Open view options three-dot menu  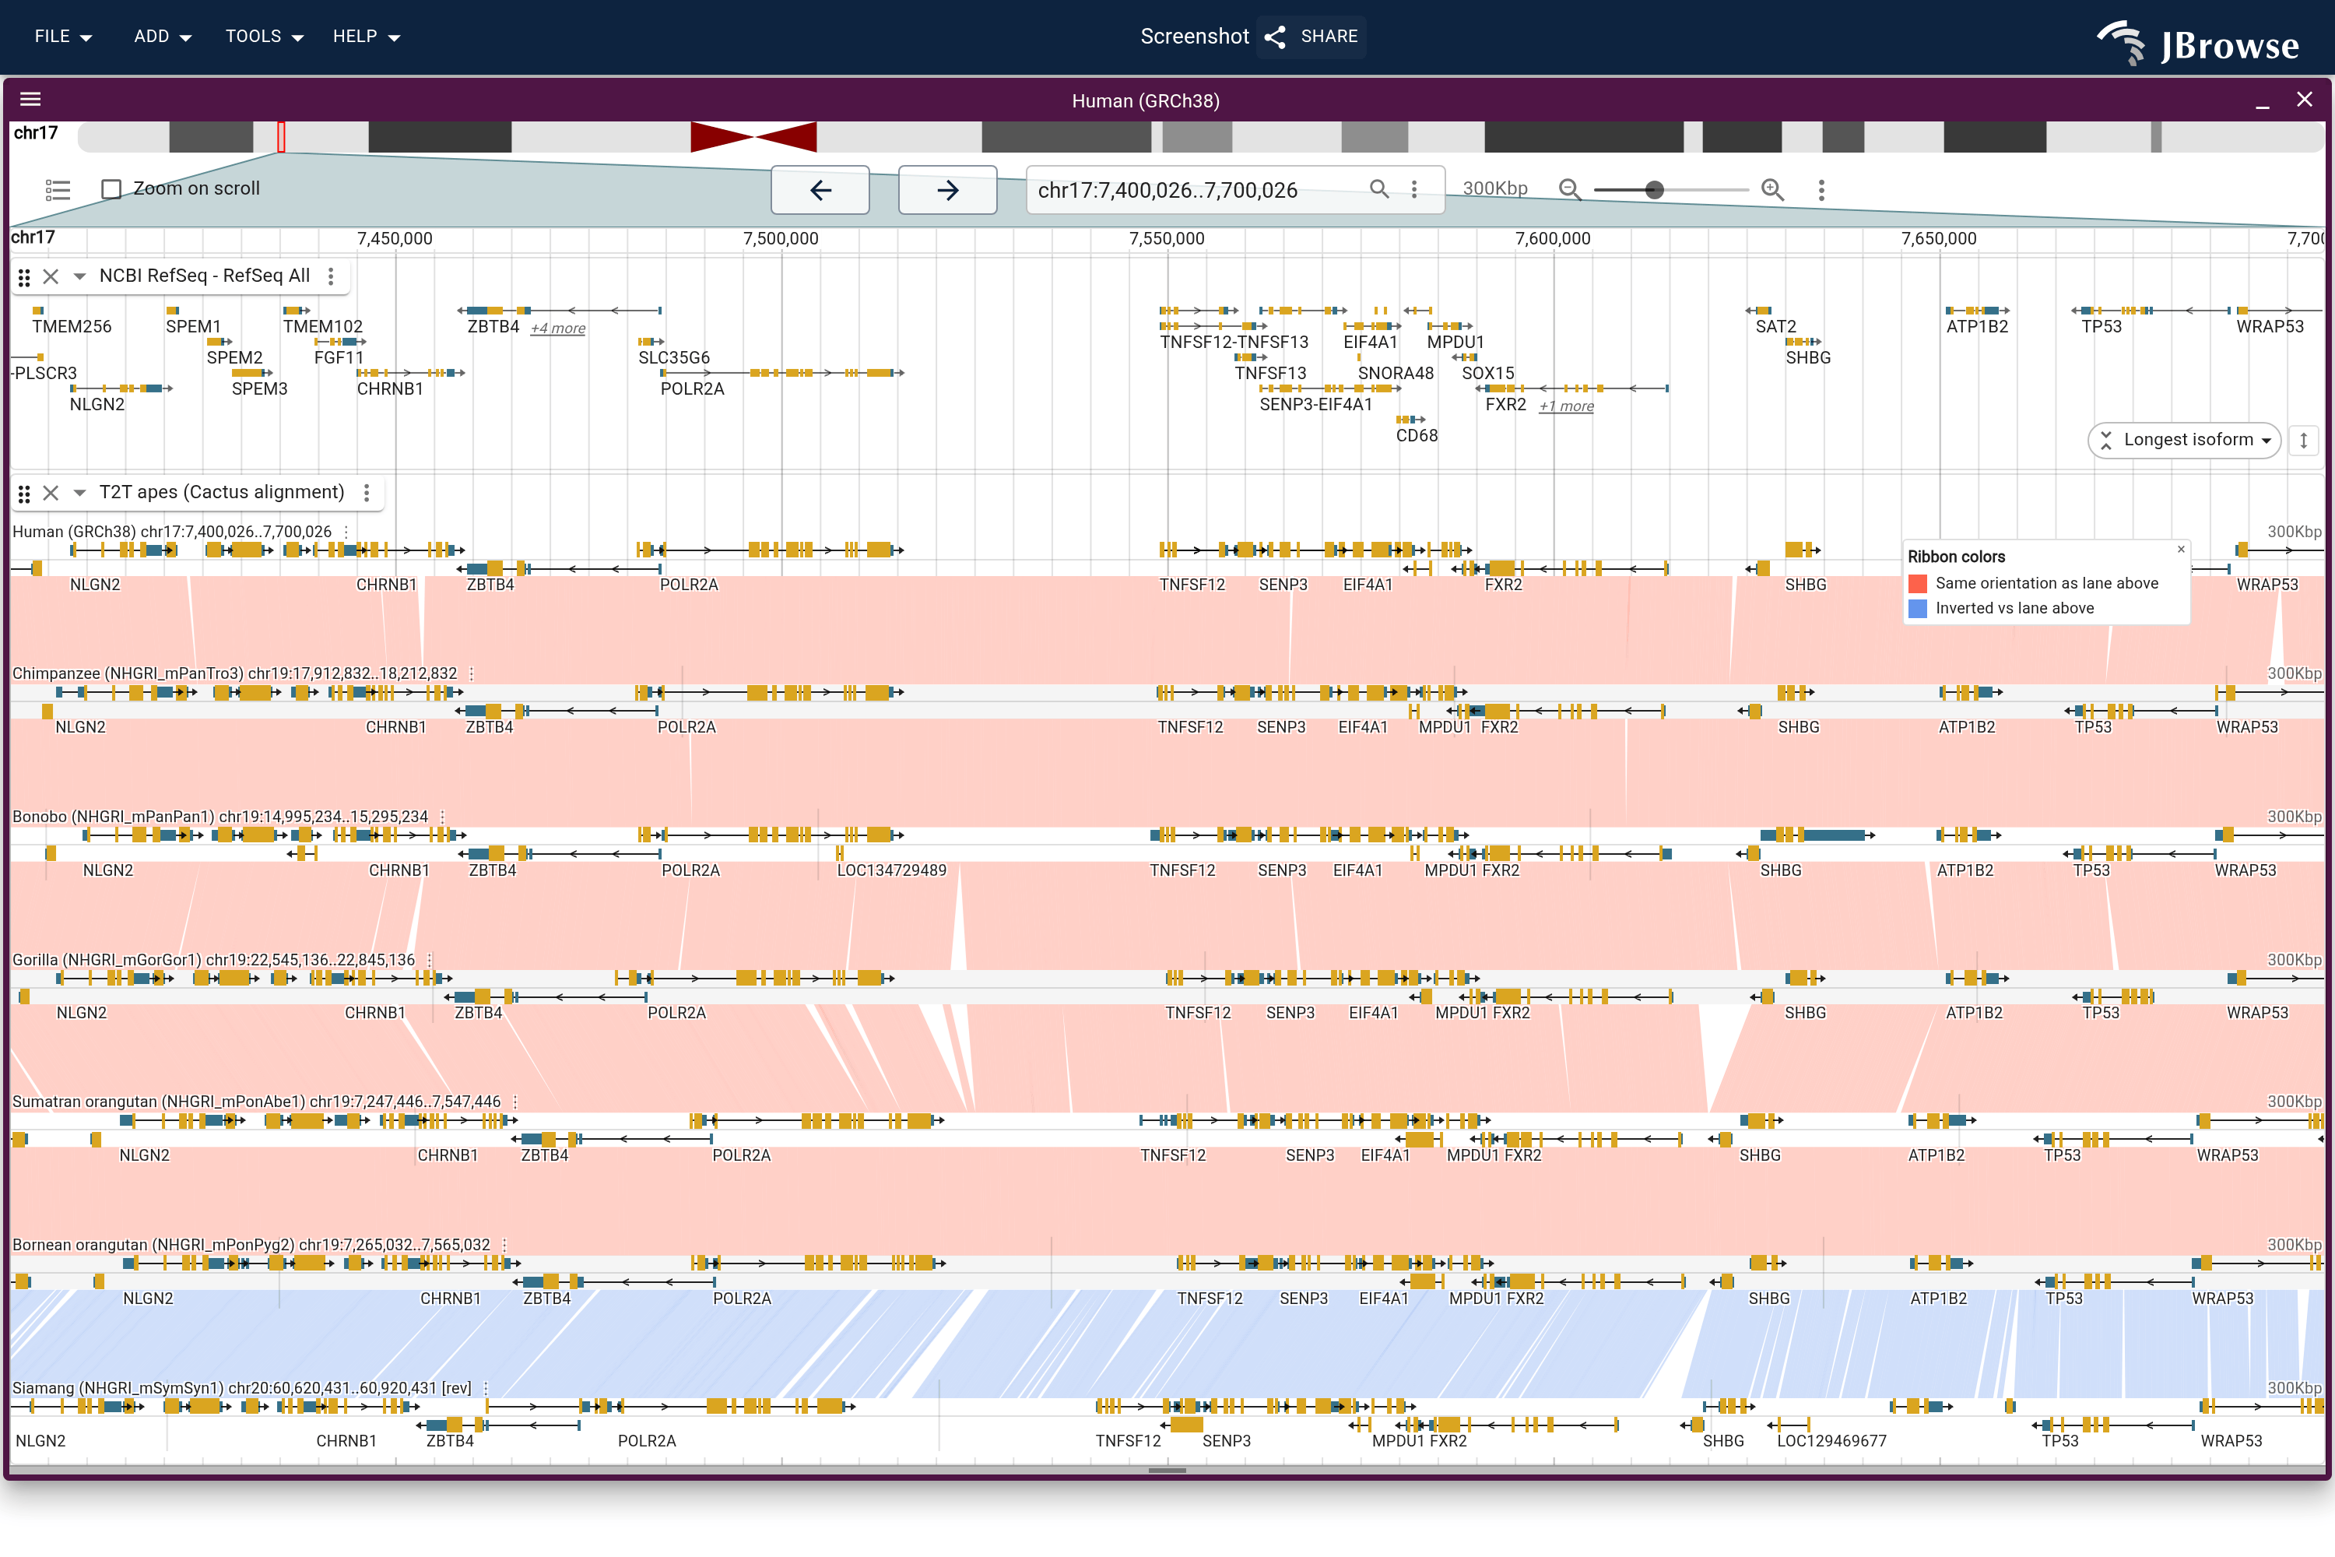tap(1821, 190)
